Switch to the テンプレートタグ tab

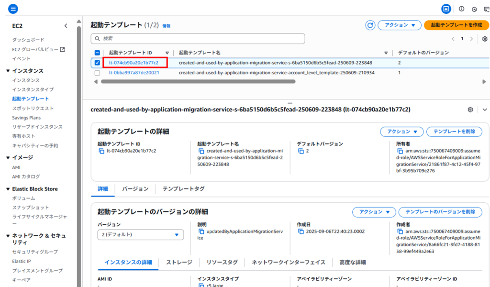click(x=183, y=189)
